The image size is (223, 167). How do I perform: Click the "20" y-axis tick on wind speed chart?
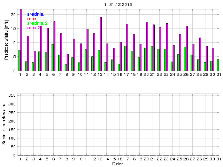click(13, 15)
